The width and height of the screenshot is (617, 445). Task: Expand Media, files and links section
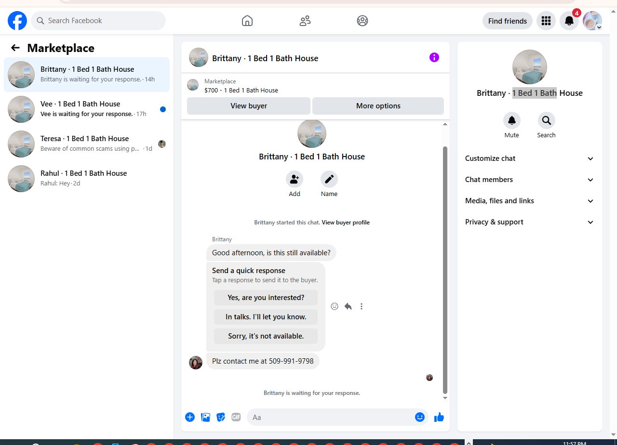530,201
